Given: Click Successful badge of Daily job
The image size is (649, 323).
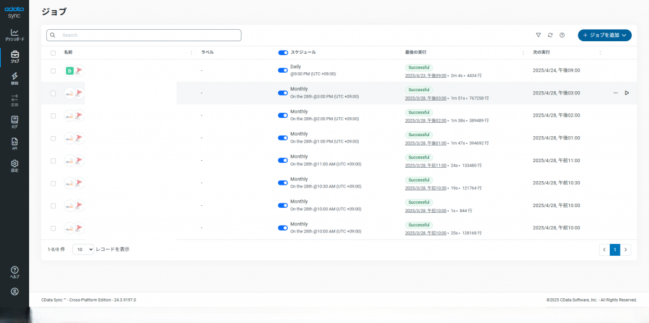Looking at the screenshot, I should [x=419, y=67].
